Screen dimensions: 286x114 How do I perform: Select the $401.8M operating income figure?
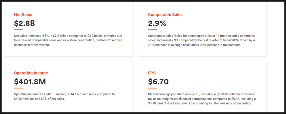coord(30,82)
